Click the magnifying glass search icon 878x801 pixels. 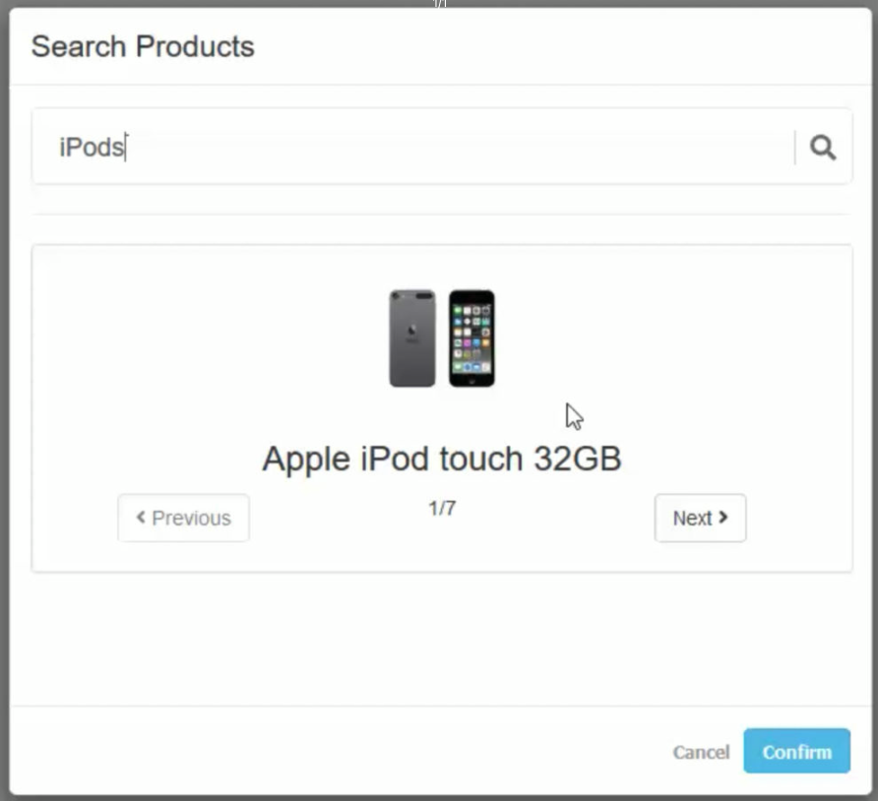[823, 148]
